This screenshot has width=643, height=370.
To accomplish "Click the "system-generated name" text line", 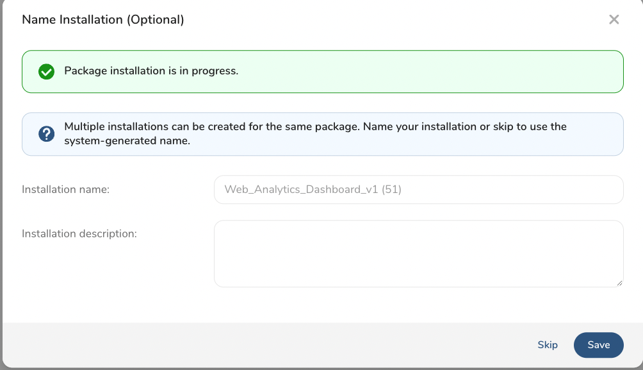I will 127,141.
